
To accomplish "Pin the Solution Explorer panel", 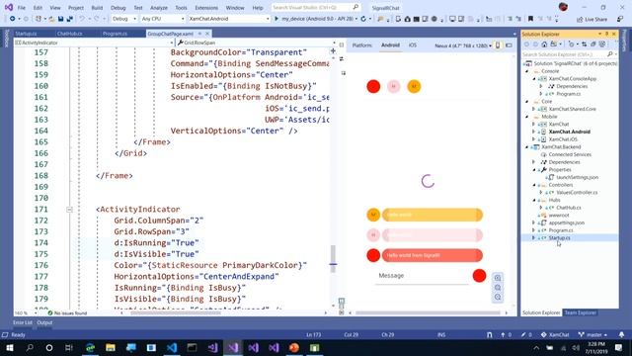I will 606,34.
